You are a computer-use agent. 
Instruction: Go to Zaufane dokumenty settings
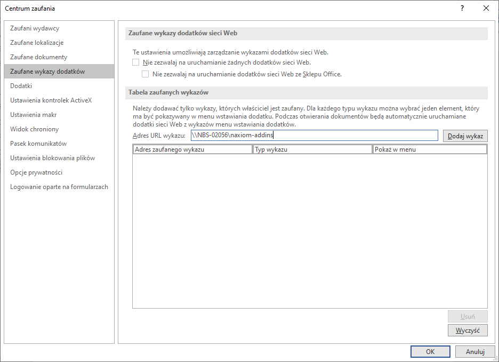click(38, 57)
